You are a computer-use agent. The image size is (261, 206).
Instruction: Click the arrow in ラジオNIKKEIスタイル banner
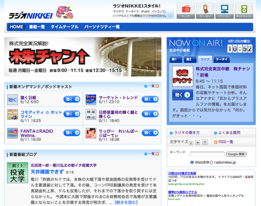[170, 16]
